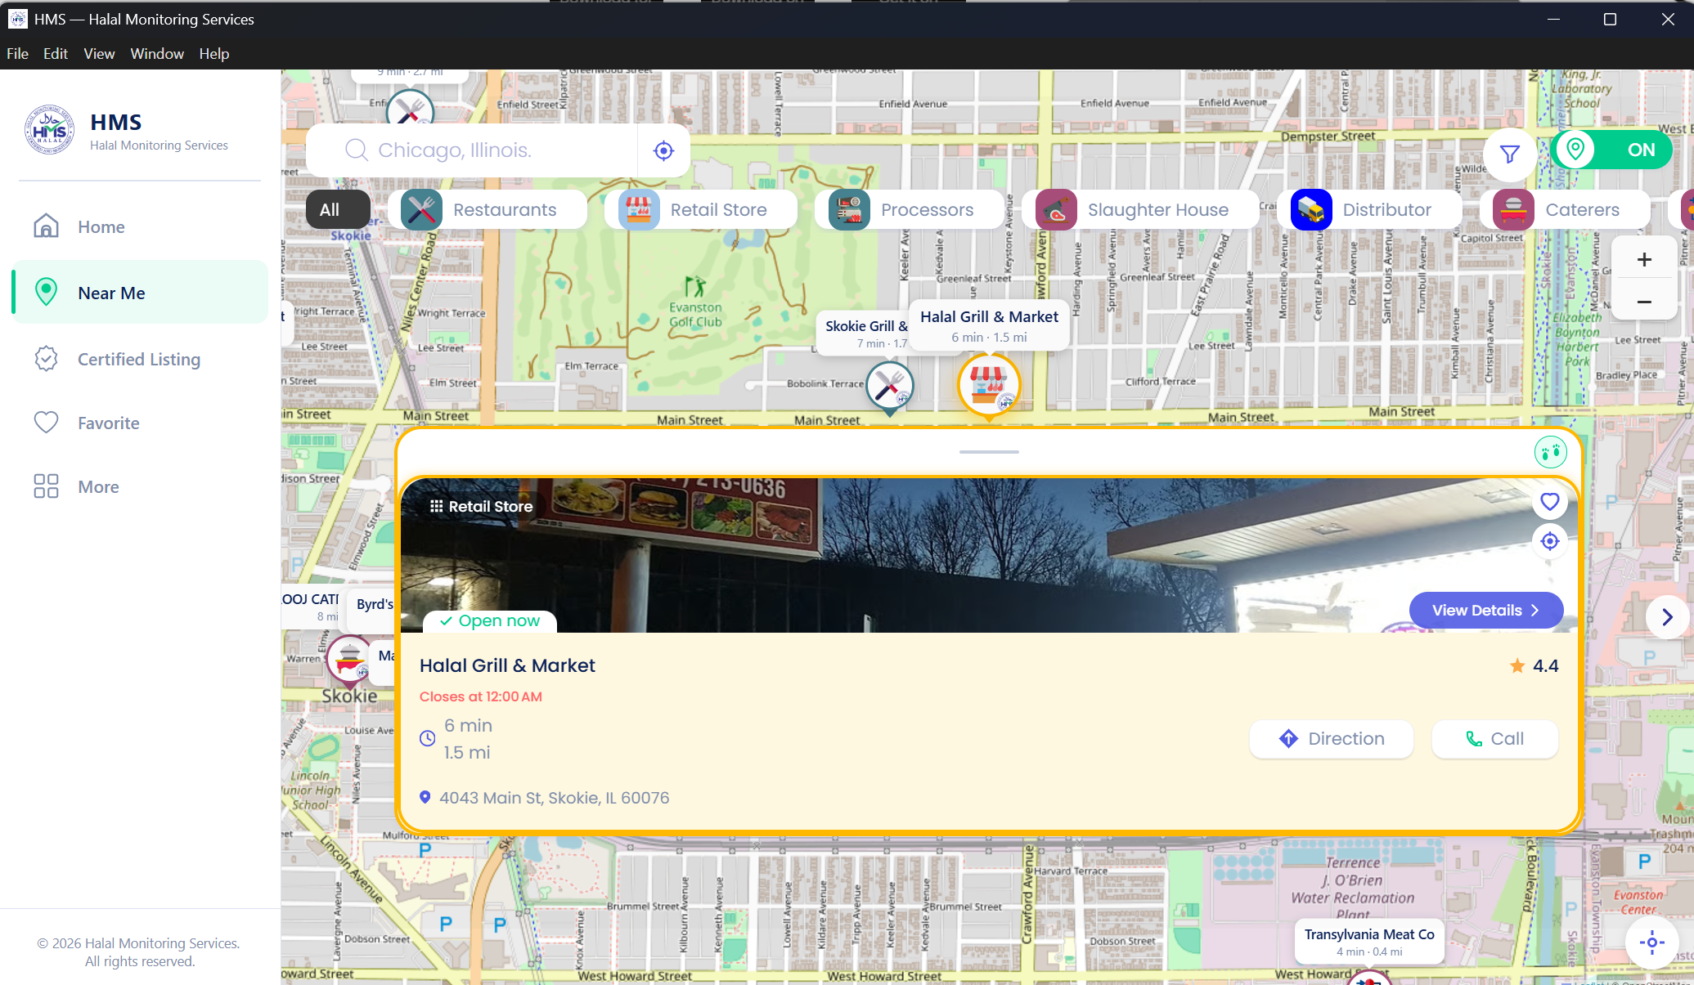This screenshot has height=985, width=1694.
Task: Click the Caterers chip icon
Action: pyautogui.click(x=1513, y=210)
